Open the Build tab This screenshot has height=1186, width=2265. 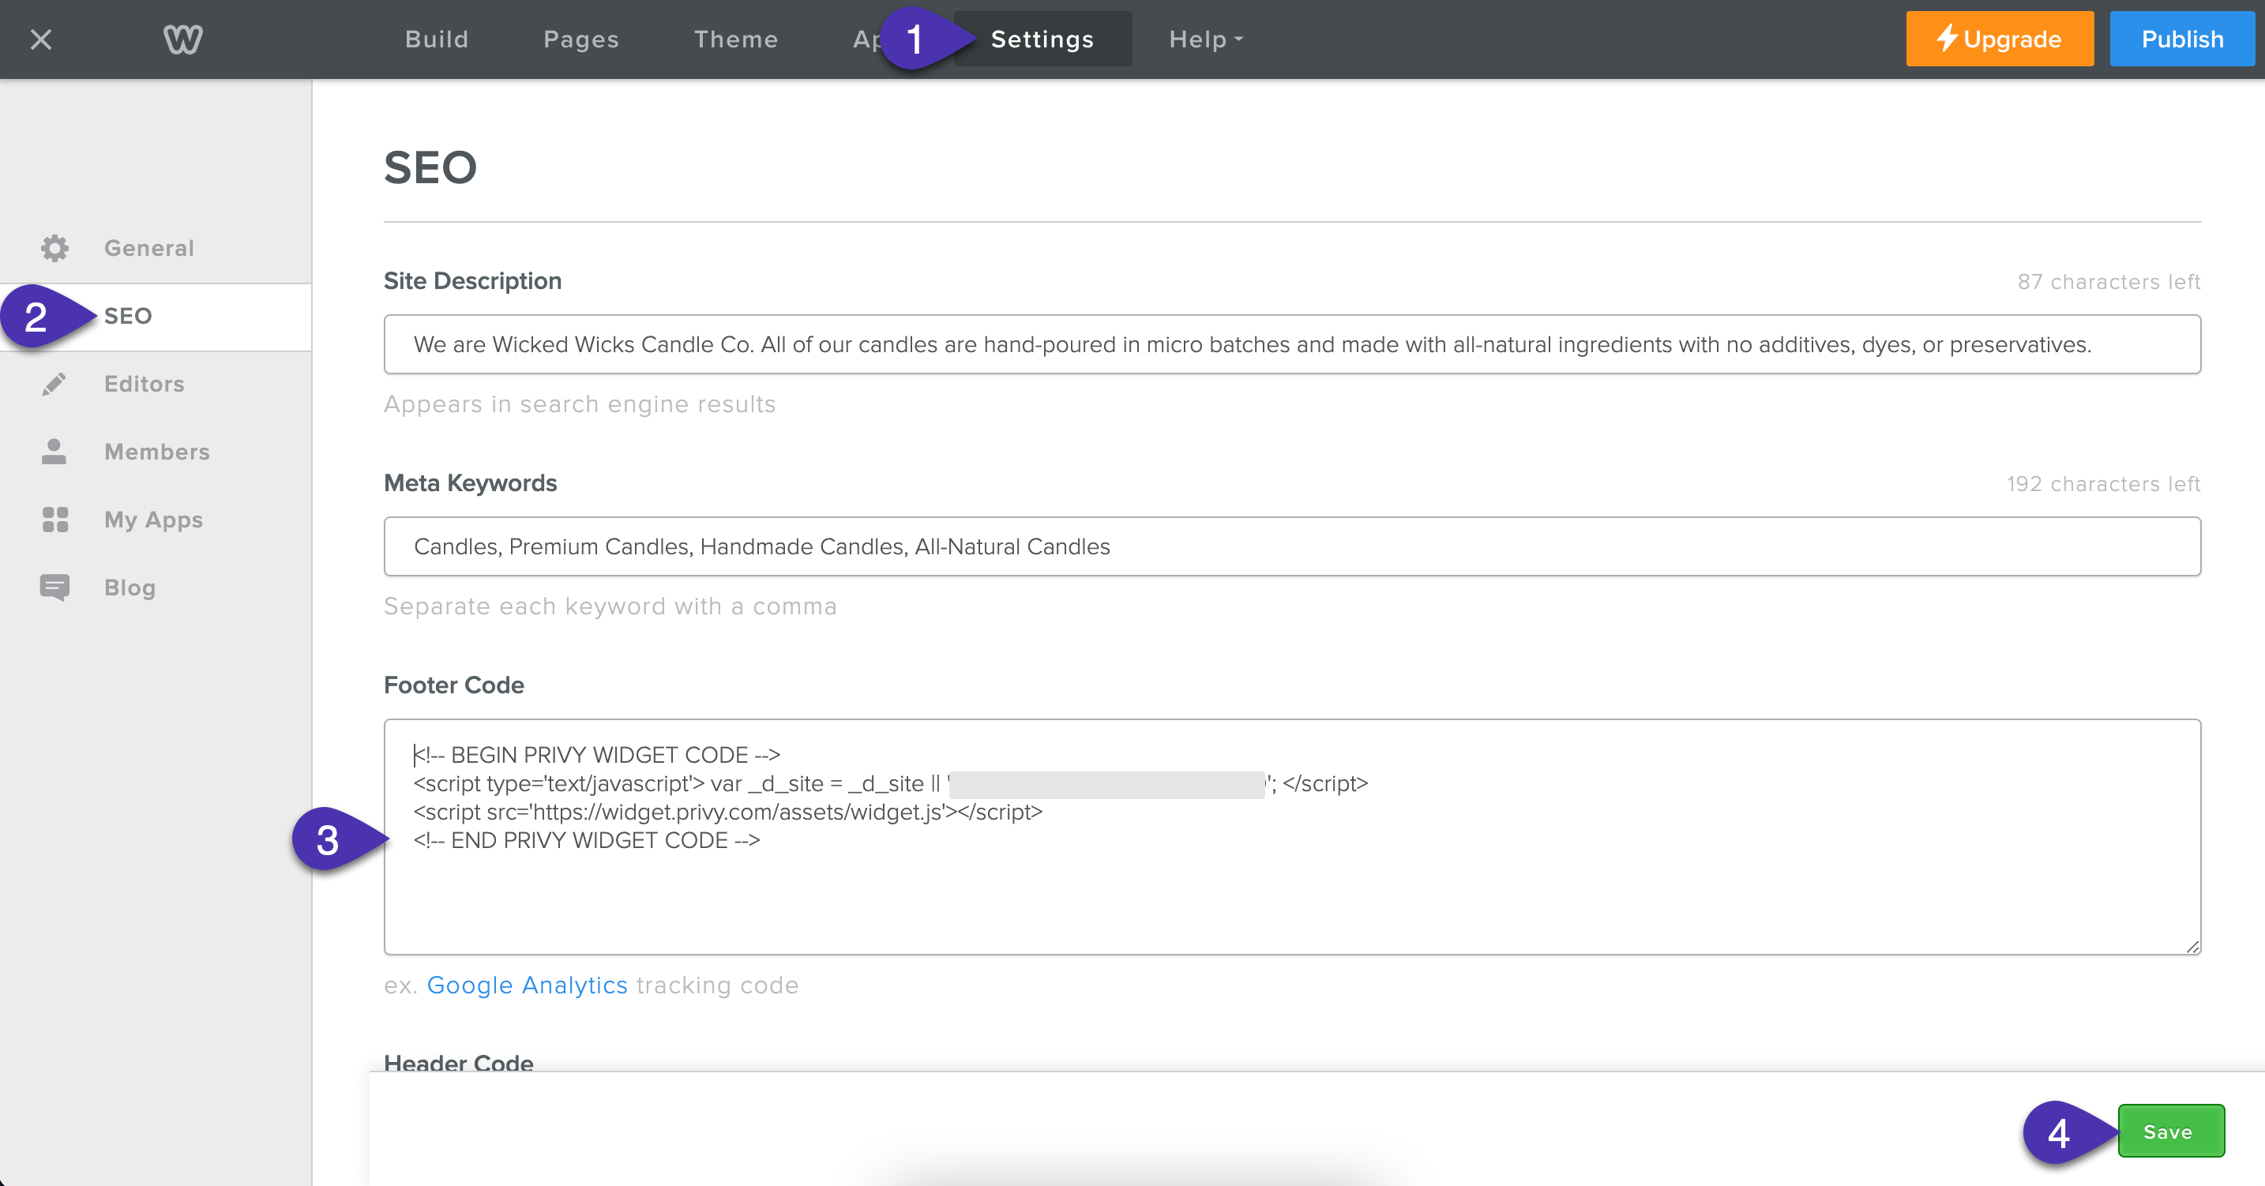pyautogui.click(x=437, y=39)
